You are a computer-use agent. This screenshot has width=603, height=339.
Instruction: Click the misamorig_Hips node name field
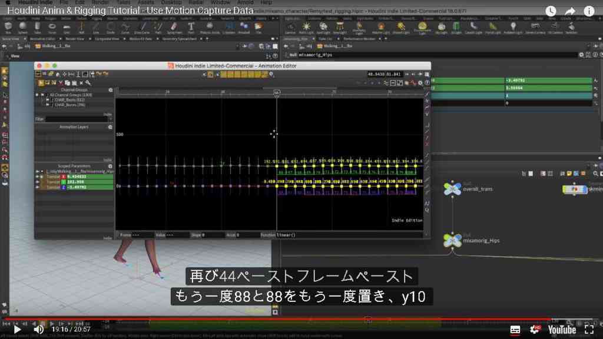point(436,55)
